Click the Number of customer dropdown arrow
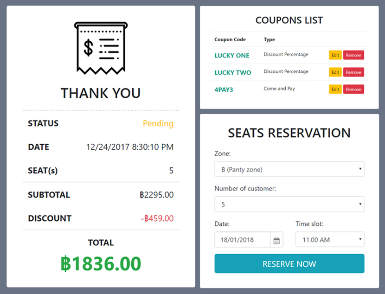This screenshot has width=385, height=294. (361, 204)
